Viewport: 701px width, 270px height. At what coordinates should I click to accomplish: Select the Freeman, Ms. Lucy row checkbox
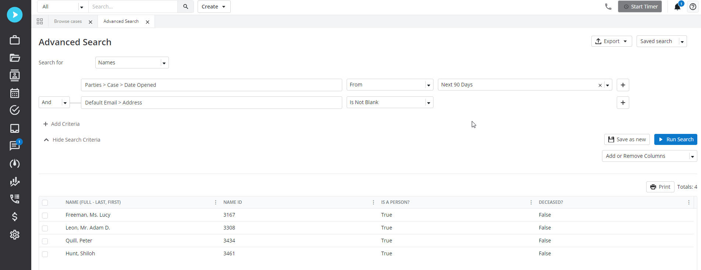click(45, 216)
